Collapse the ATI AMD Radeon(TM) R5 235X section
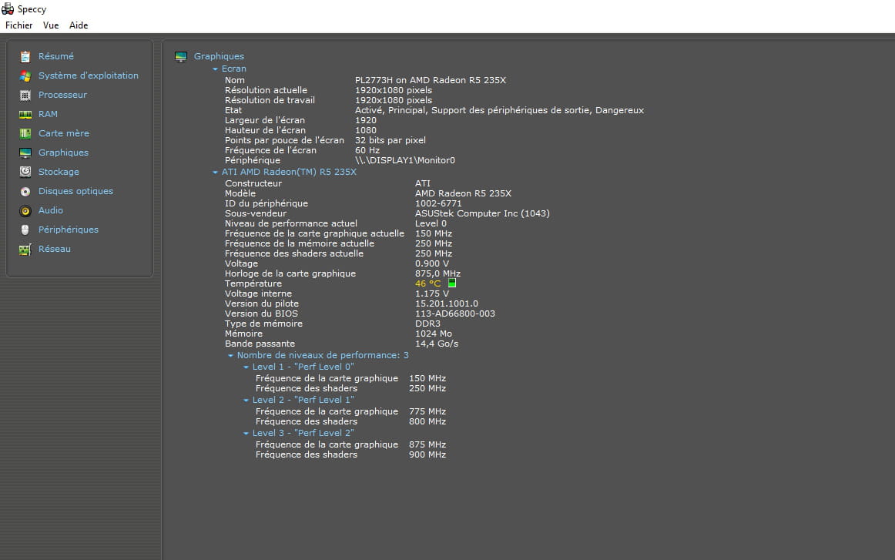The image size is (895, 560). click(215, 173)
